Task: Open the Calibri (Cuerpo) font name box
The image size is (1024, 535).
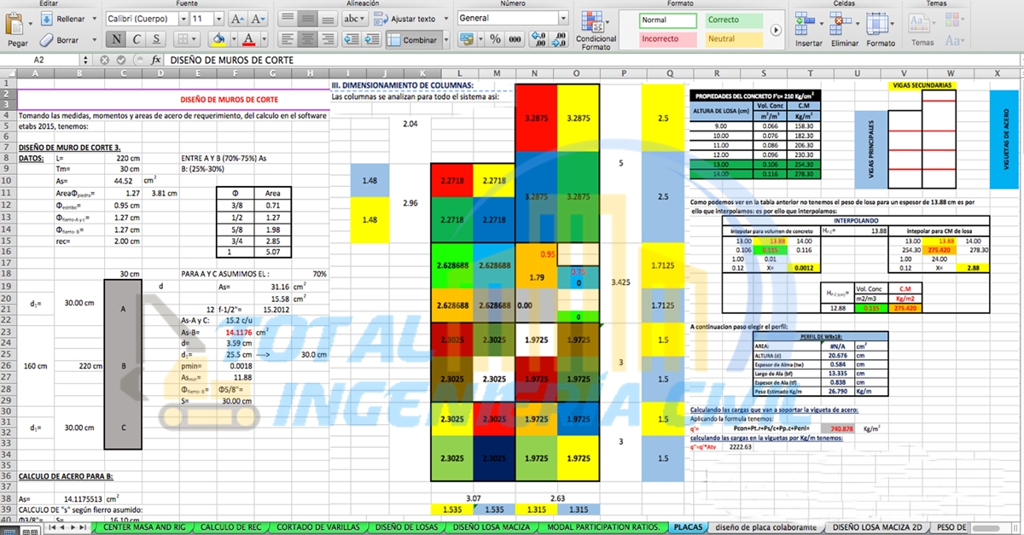Action: (x=145, y=18)
